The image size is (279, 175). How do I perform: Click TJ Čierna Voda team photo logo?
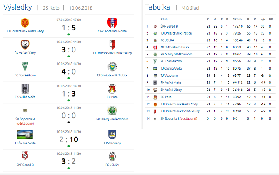point(25,134)
